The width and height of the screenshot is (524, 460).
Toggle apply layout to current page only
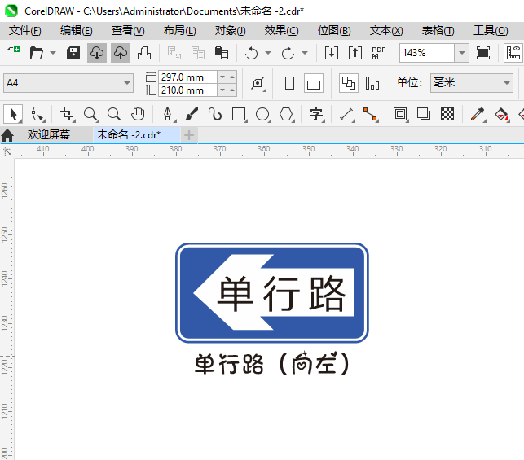[372, 83]
